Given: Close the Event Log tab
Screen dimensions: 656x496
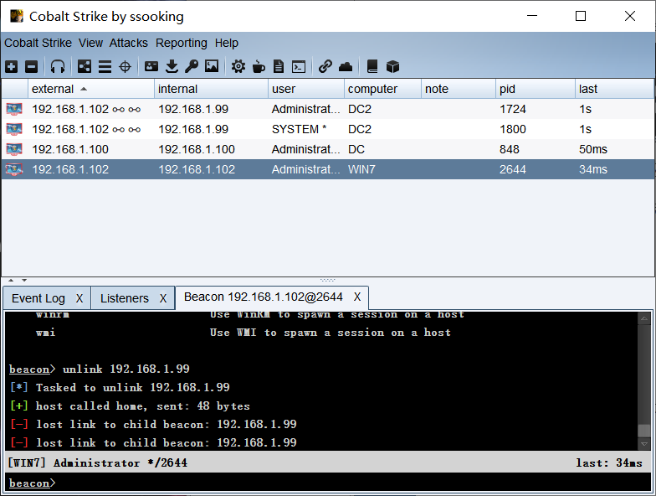Looking at the screenshot, I should pyautogui.click(x=79, y=298).
